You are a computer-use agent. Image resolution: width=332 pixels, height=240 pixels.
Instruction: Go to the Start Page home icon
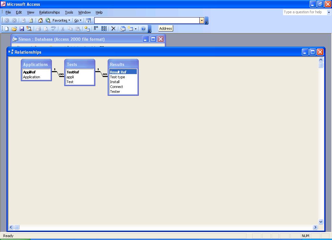point(41,20)
